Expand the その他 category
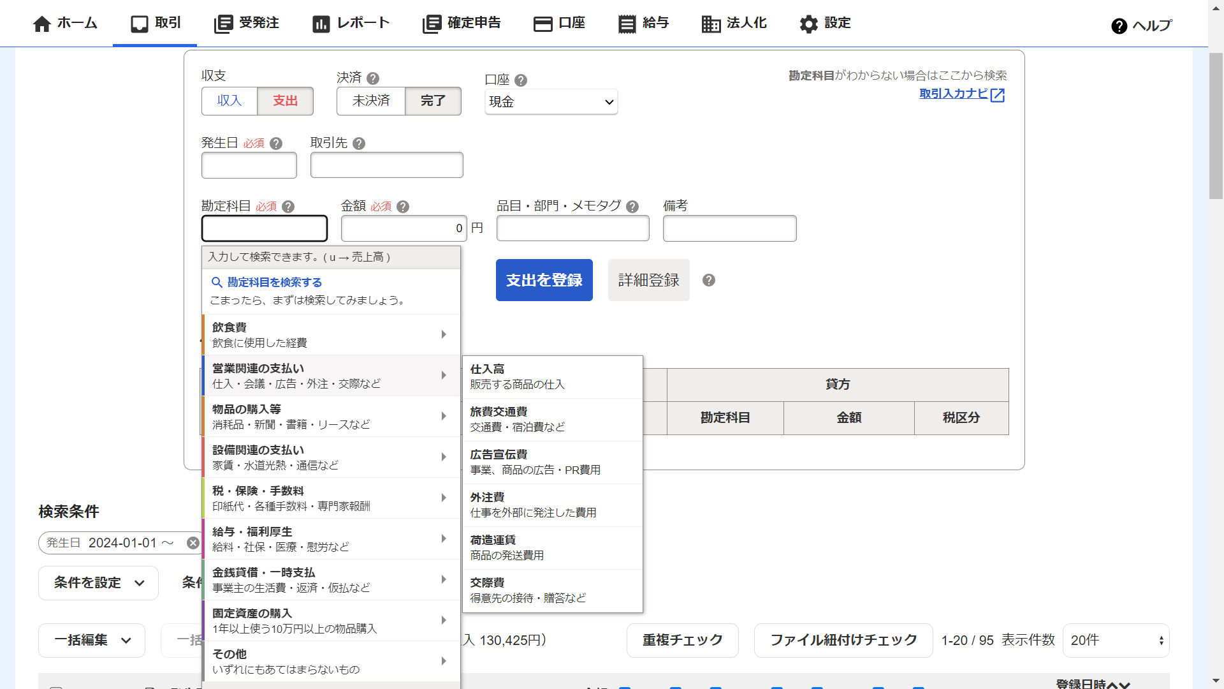 [x=331, y=662]
